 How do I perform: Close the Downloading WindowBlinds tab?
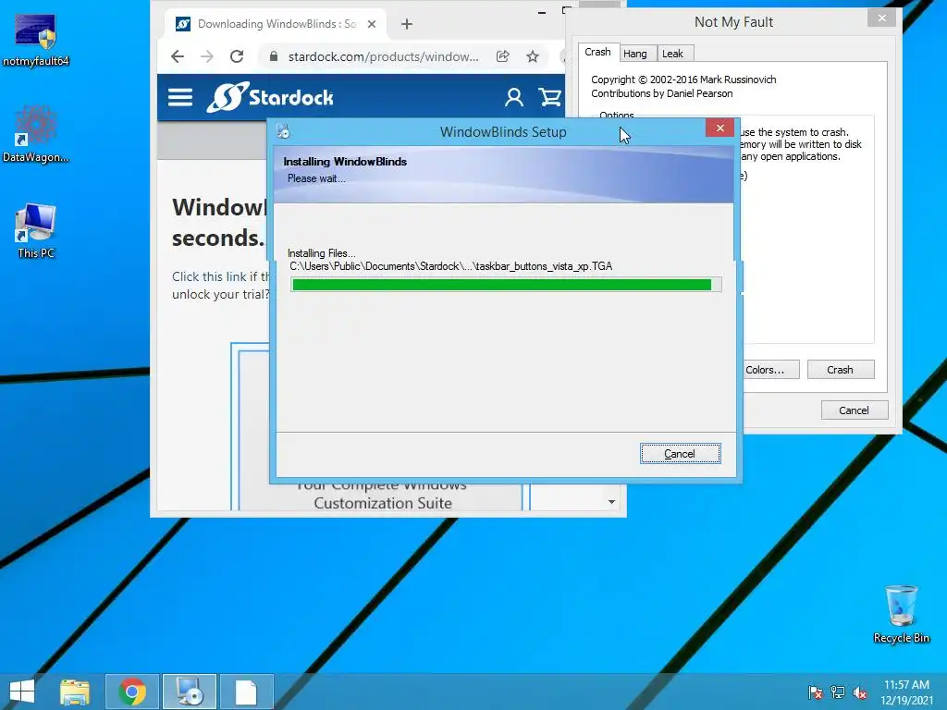[372, 24]
